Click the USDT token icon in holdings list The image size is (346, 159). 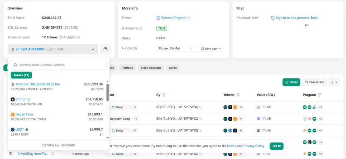click(x=13, y=130)
